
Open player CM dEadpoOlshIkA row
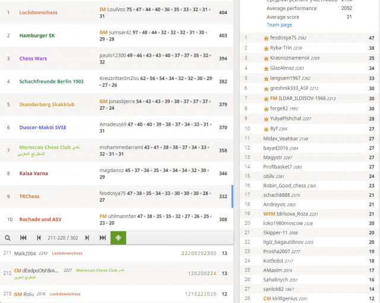[116, 273]
